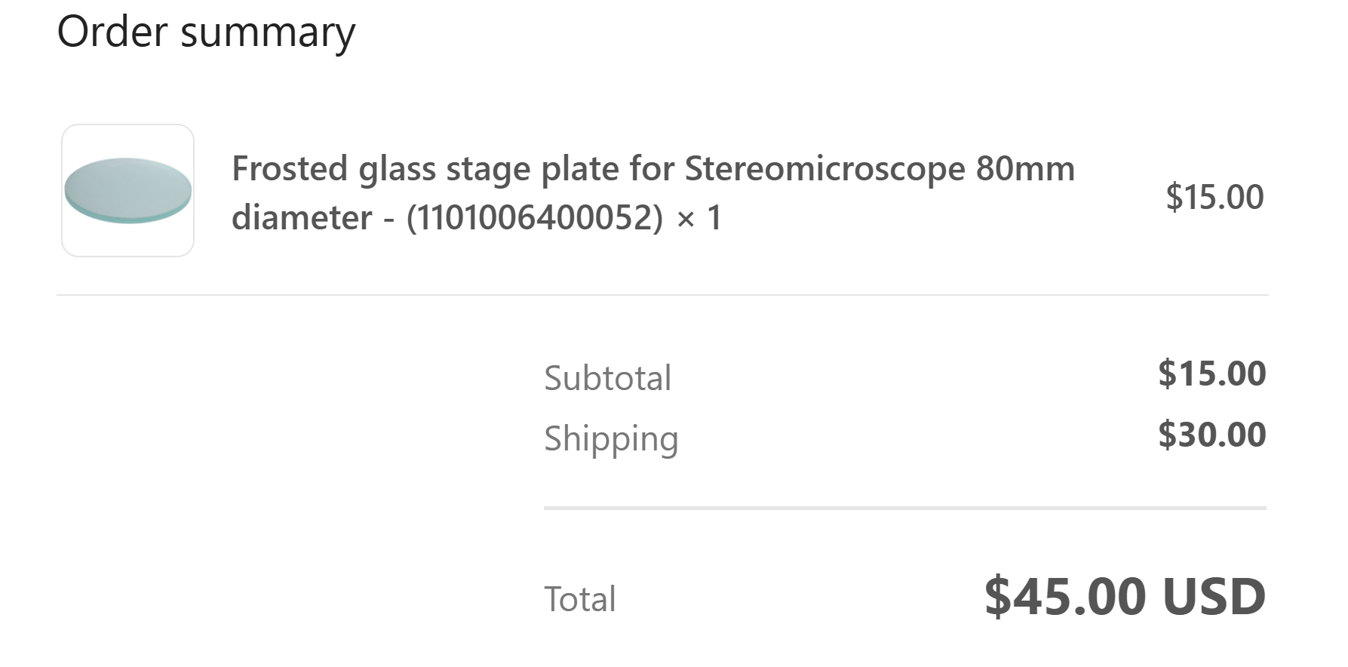Screen dimensions: 1348x667
Task: Click the bold $15.00 subtotal amount
Action: [x=1211, y=373]
